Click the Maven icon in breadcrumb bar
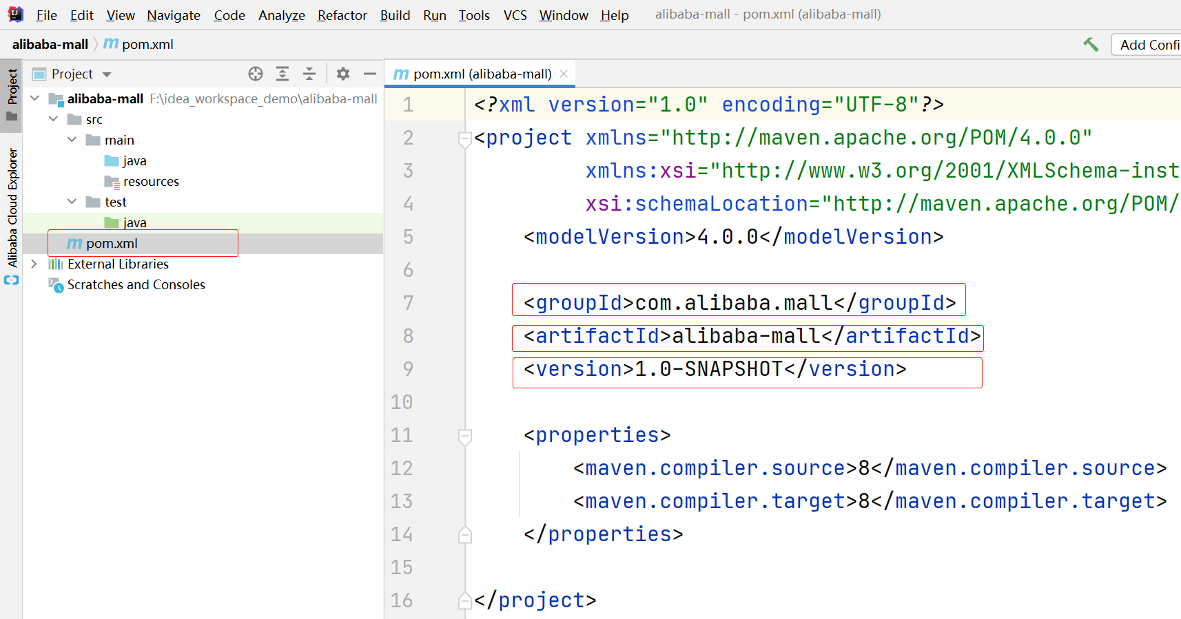The image size is (1181, 619). coord(111,44)
